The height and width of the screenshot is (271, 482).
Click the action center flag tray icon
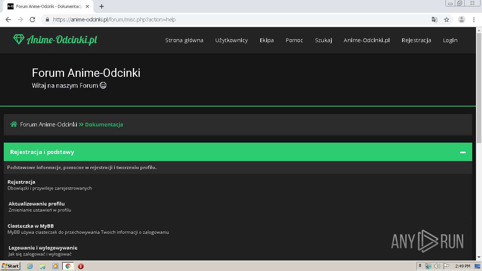click(446, 266)
